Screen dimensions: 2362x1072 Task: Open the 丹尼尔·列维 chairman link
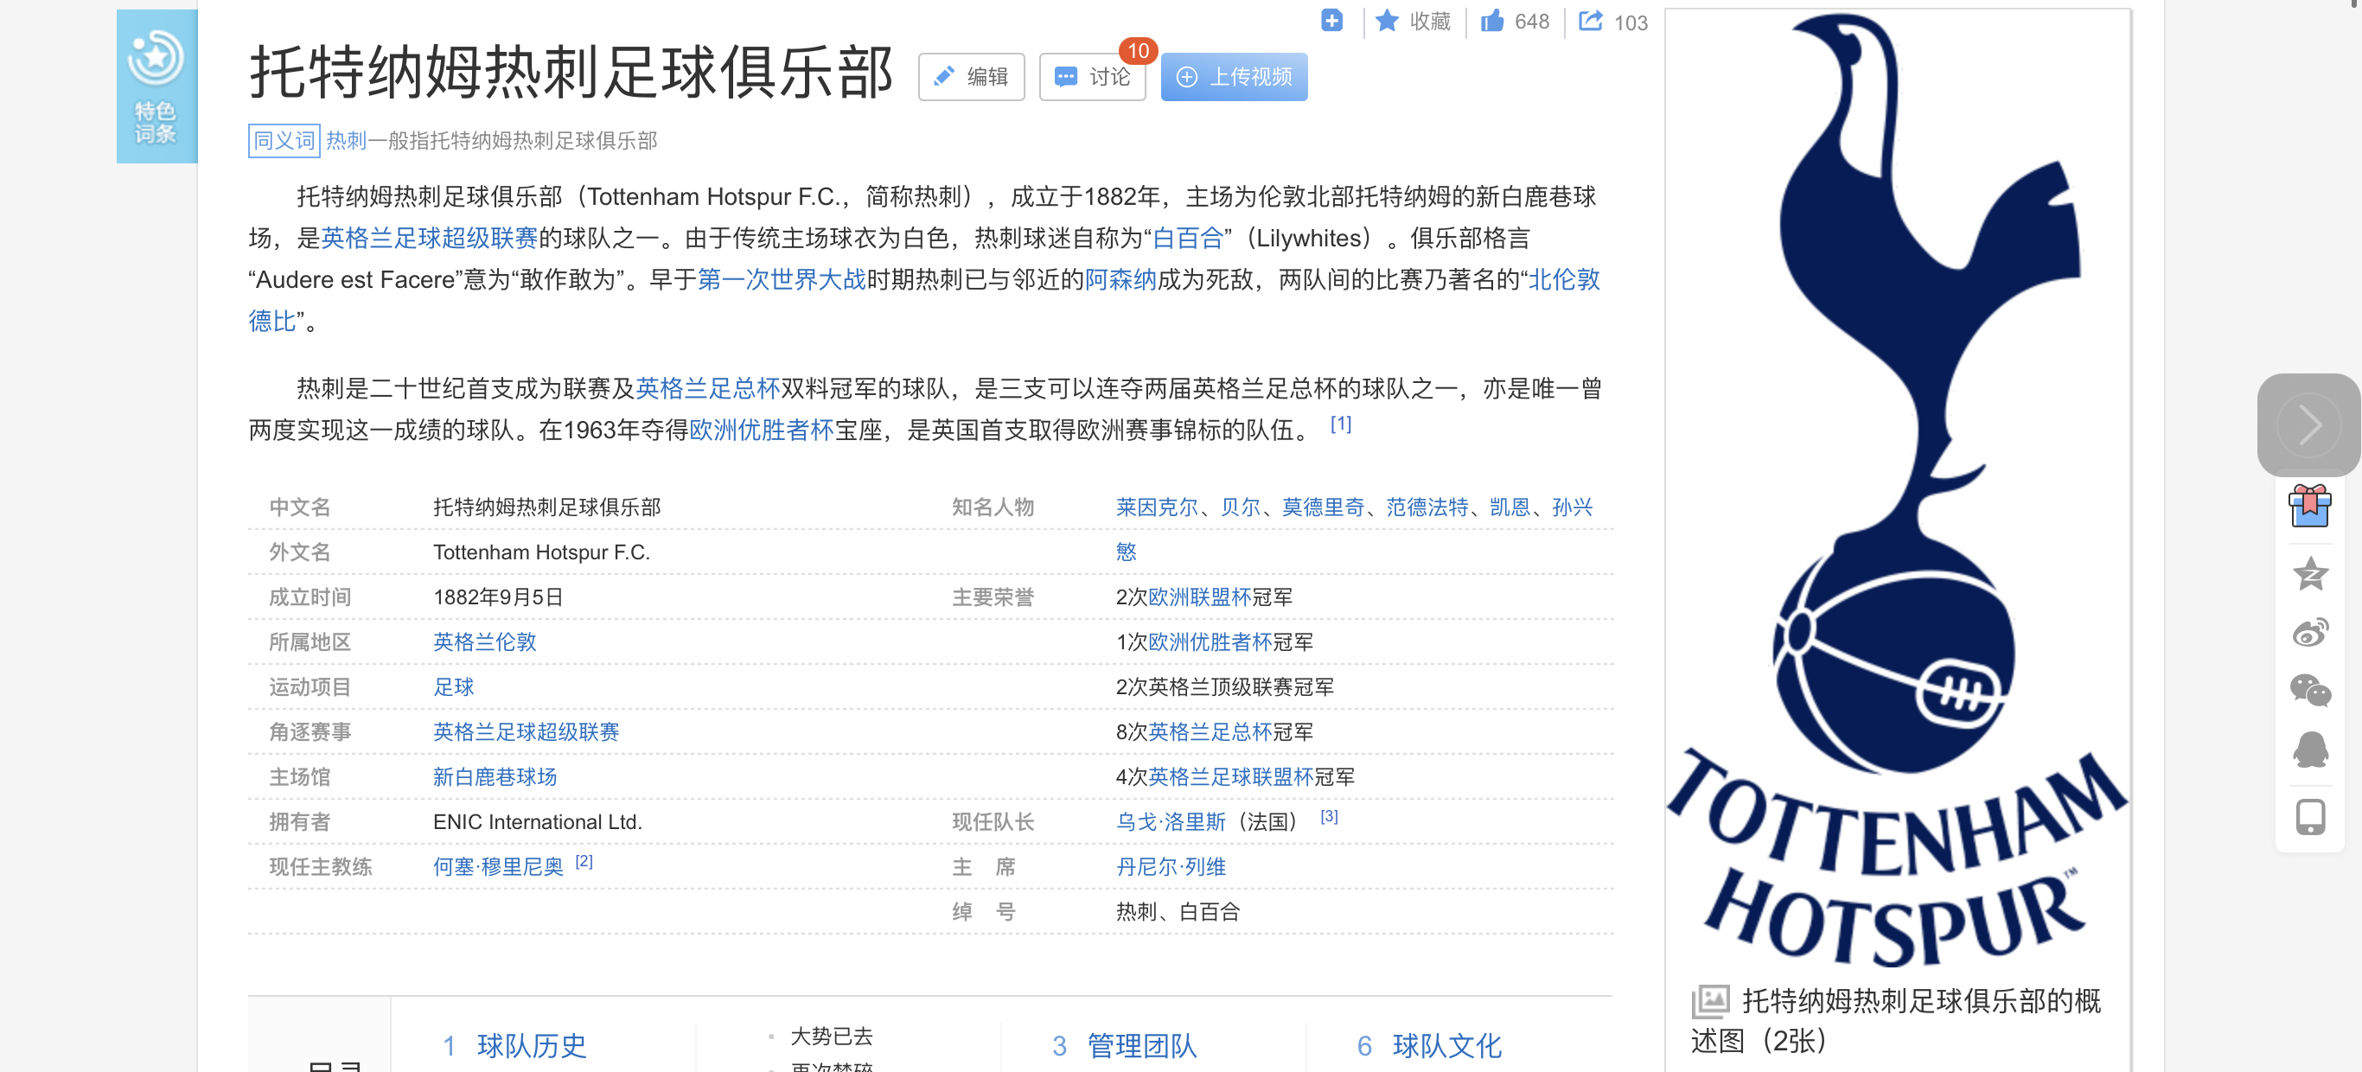[x=1170, y=866]
